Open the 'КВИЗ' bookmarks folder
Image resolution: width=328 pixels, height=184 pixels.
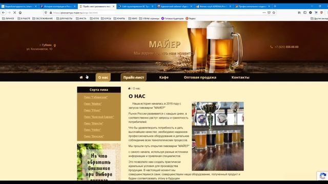(x=133, y=18)
